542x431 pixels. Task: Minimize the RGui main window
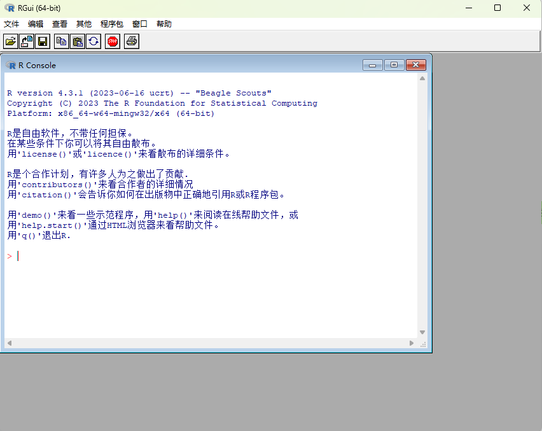click(x=469, y=8)
